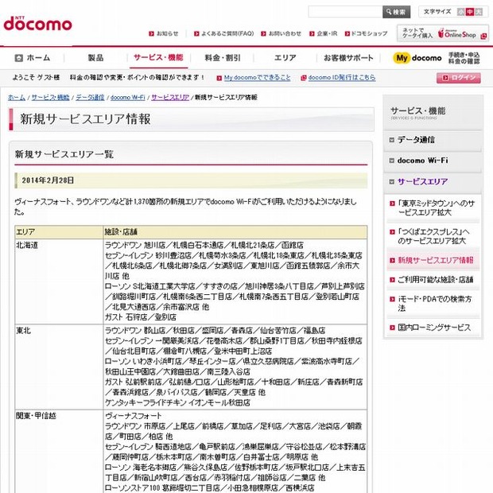The width and height of the screenshot is (493, 493).
Task: Click inside the site search input field
Action: (346, 12)
